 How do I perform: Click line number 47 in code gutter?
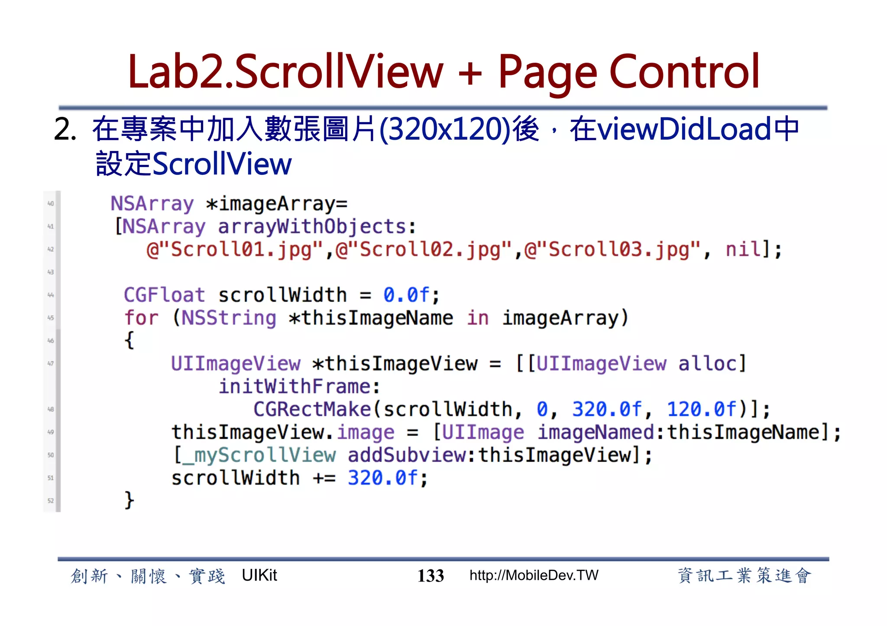click(51, 364)
